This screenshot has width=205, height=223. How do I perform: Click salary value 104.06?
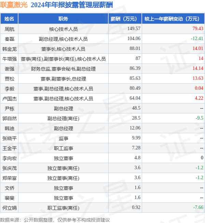pos(134,39)
